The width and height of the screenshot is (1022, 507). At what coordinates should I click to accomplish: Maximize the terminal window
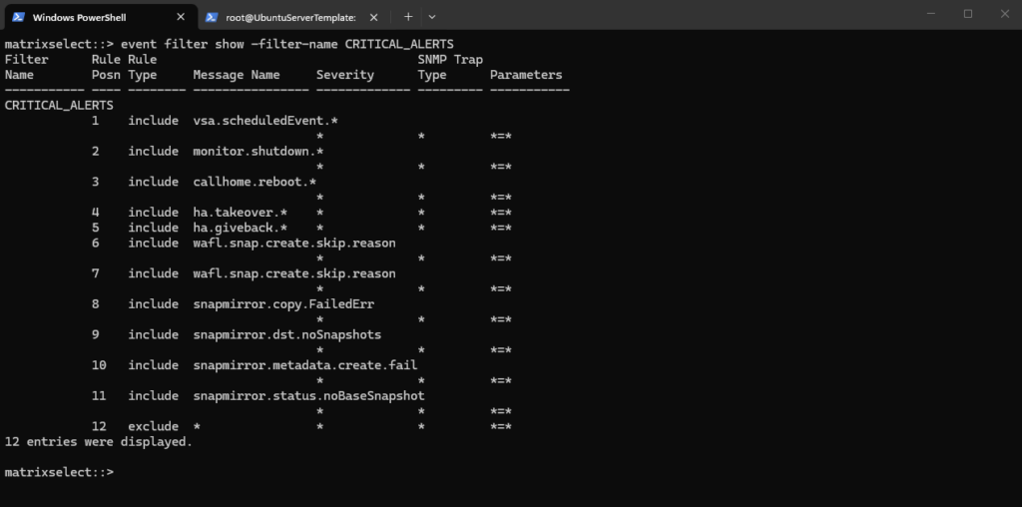[x=968, y=14]
